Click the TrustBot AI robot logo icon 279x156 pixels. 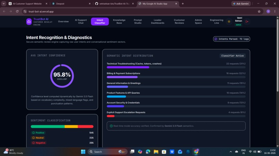point(29,22)
